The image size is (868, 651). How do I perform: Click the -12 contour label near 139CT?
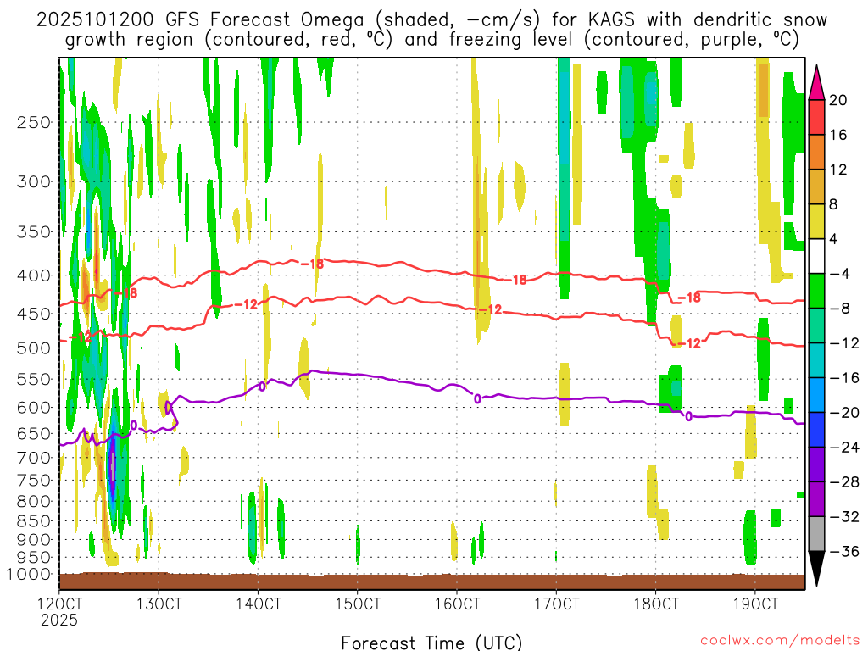click(247, 304)
